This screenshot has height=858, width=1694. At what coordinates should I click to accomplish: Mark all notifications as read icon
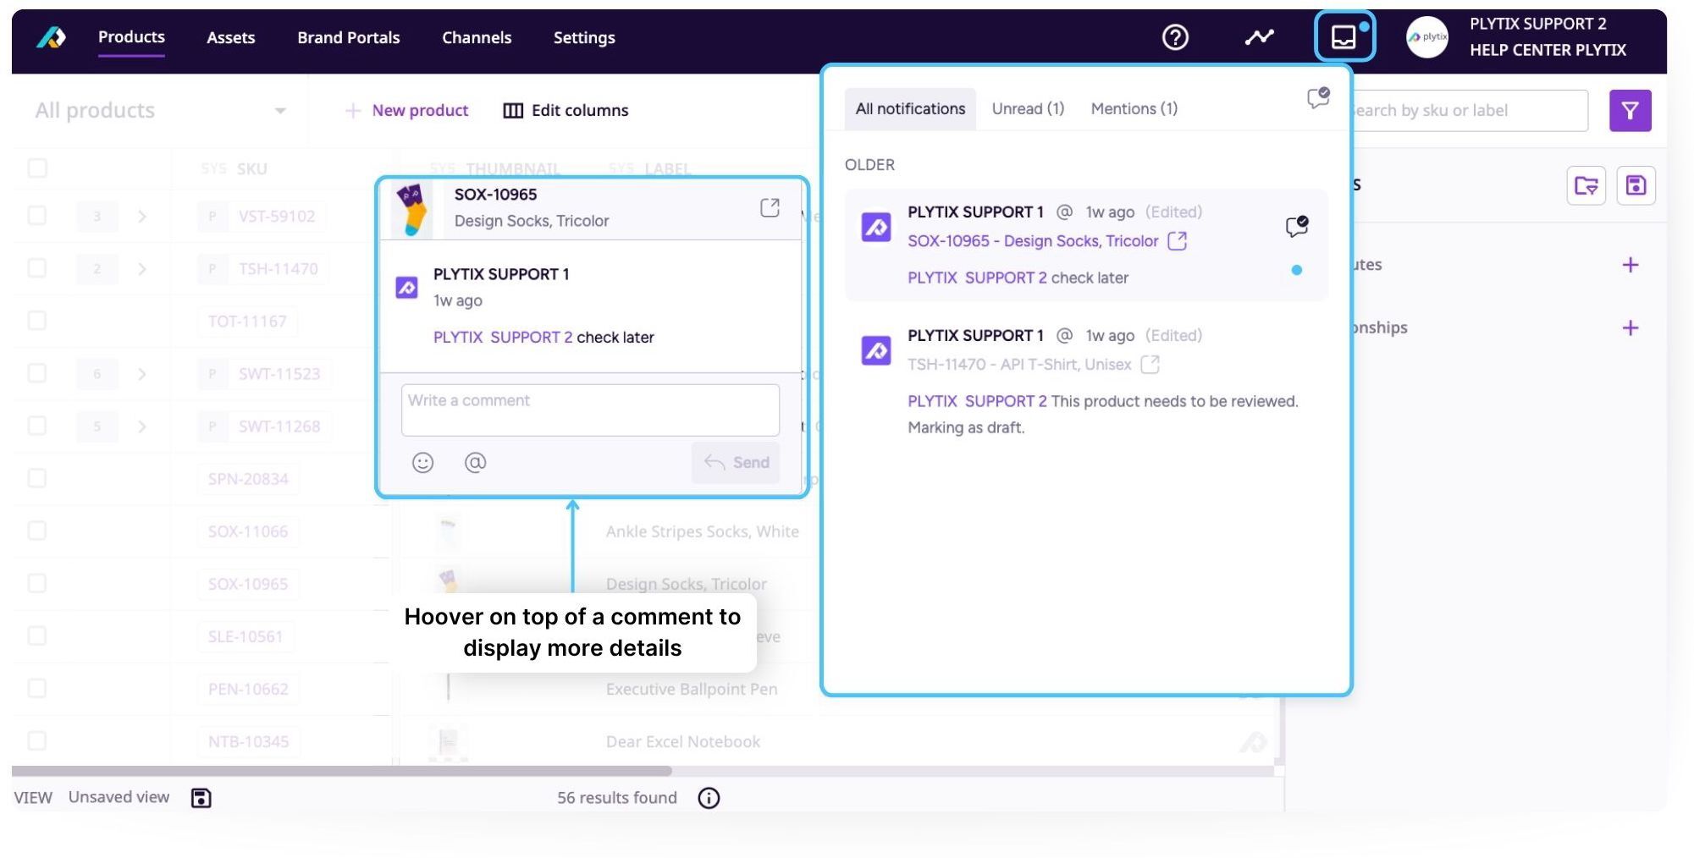point(1318,98)
